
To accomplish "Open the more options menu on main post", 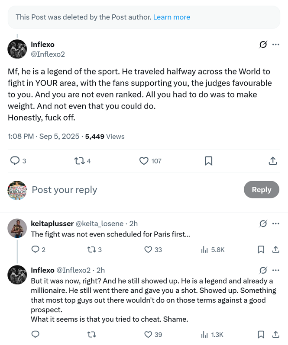I will click(276, 45).
